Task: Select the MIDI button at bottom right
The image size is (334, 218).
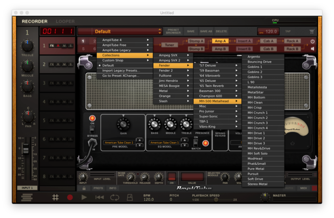Action: tap(304, 188)
